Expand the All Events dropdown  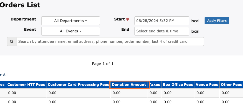70,31
